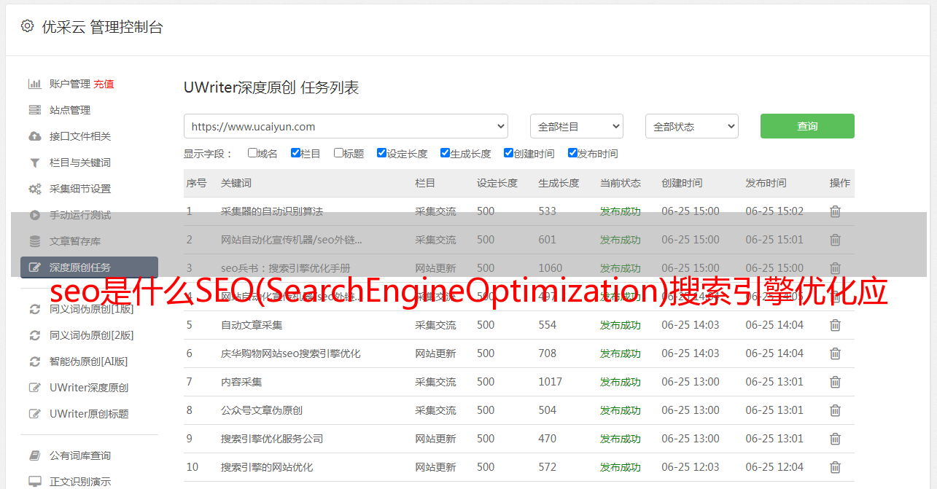This screenshot has width=937, height=489.
Task: Click the edit icon for UWriter深度原创
Action: pyautogui.click(x=34, y=388)
